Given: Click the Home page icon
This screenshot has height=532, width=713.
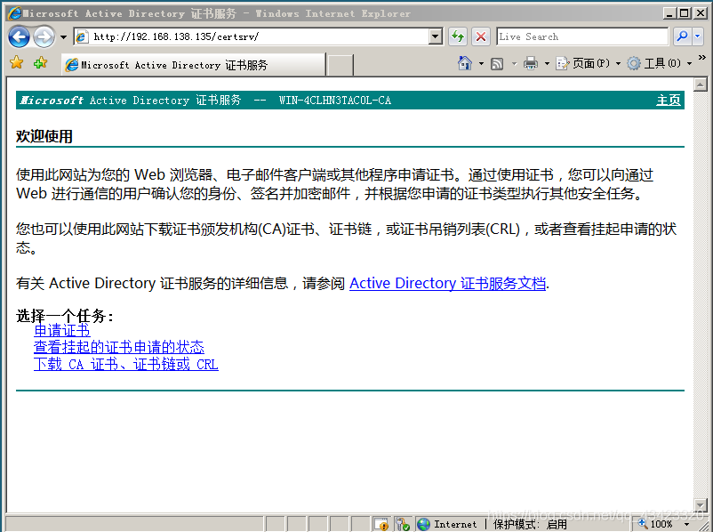Looking at the screenshot, I should point(465,63).
